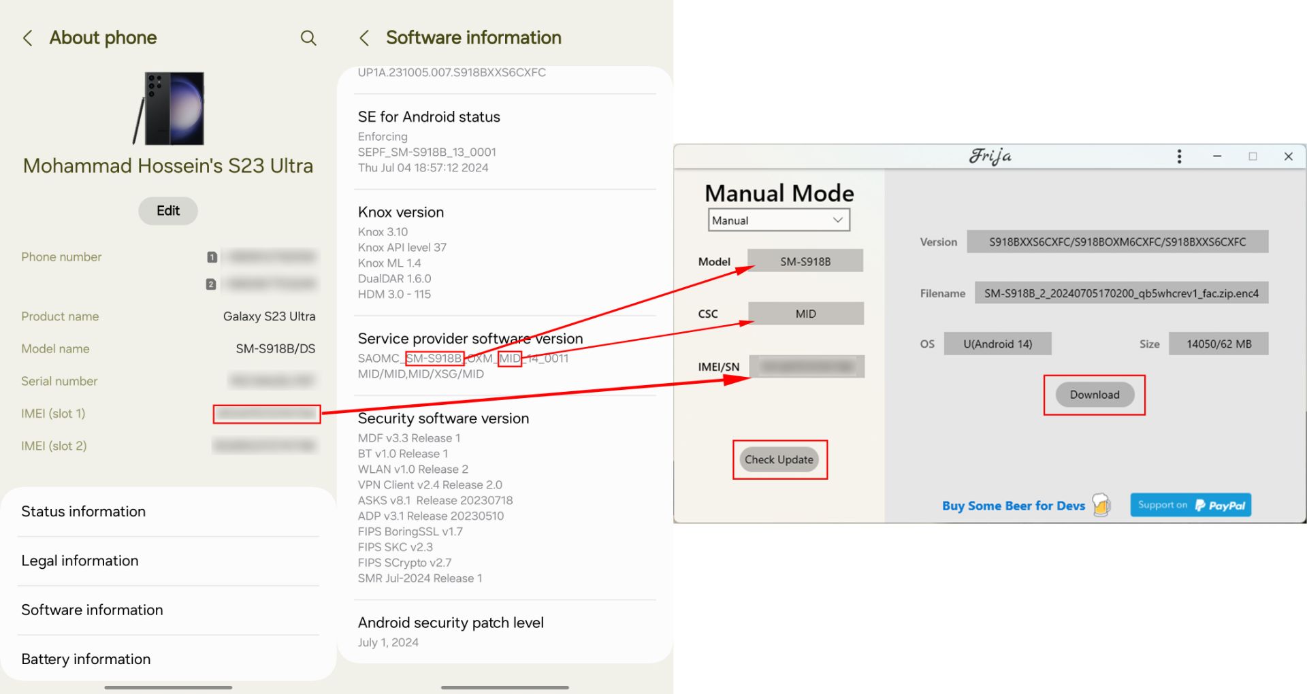The width and height of the screenshot is (1307, 694).
Task: Click Buy Some Beer for Devs link
Action: click(x=1014, y=506)
